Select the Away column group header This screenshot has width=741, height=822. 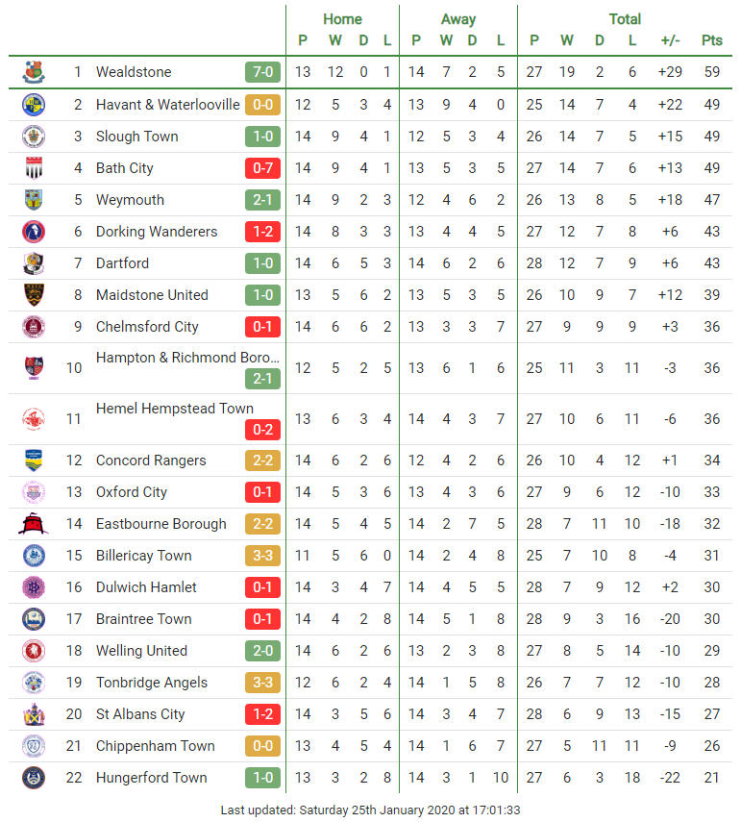[458, 19]
